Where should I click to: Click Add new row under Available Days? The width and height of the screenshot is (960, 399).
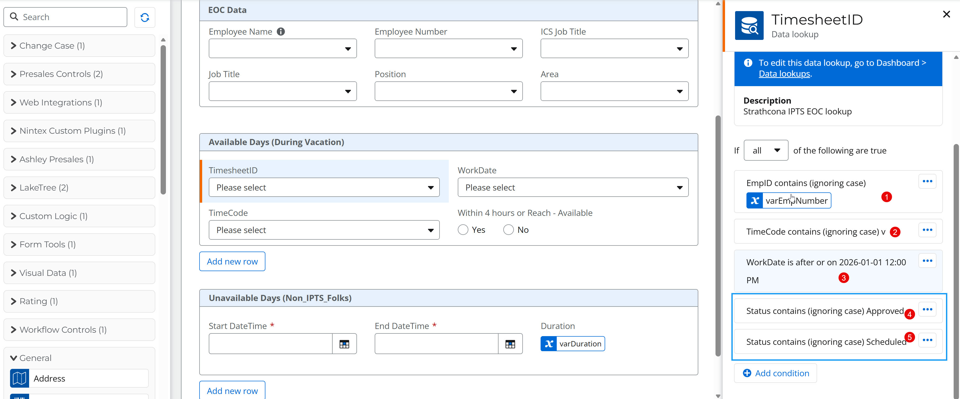coord(232,261)
